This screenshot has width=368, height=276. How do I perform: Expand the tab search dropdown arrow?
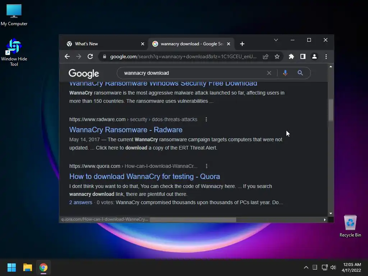(276, 40)
